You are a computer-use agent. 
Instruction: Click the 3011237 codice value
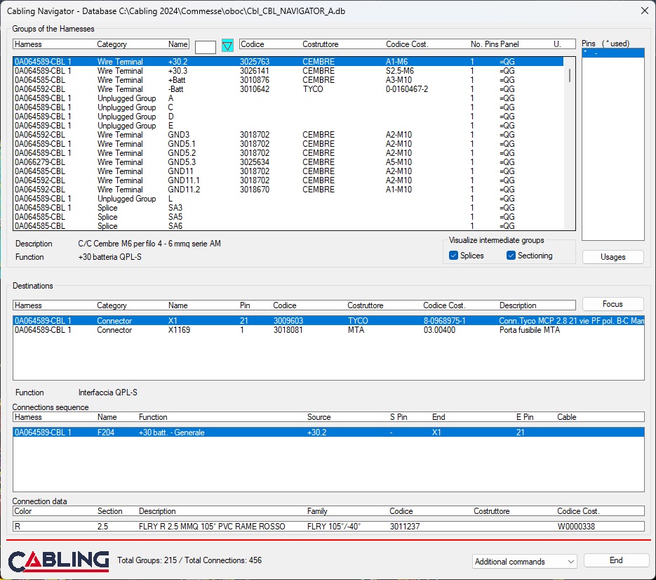tap(405, 527)
